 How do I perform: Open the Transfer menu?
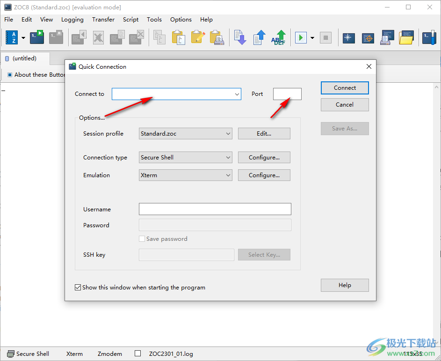click(x=103, y=19)
